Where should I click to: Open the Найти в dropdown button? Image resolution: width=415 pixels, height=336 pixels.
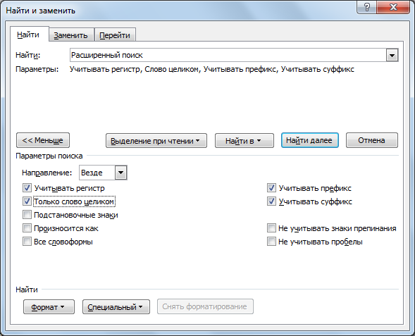244,140
